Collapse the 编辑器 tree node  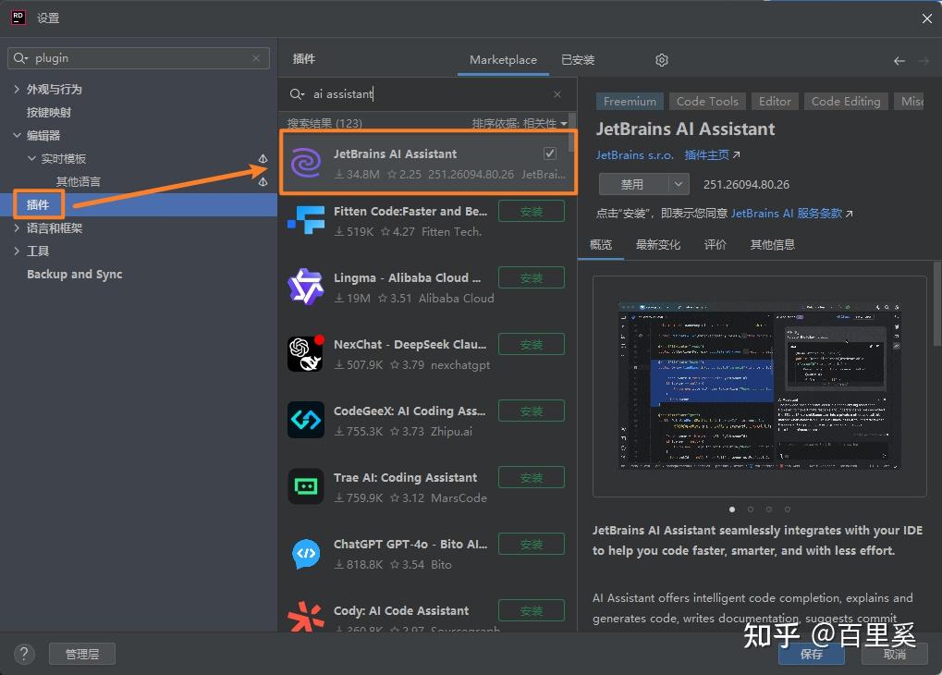pos(17,136)
